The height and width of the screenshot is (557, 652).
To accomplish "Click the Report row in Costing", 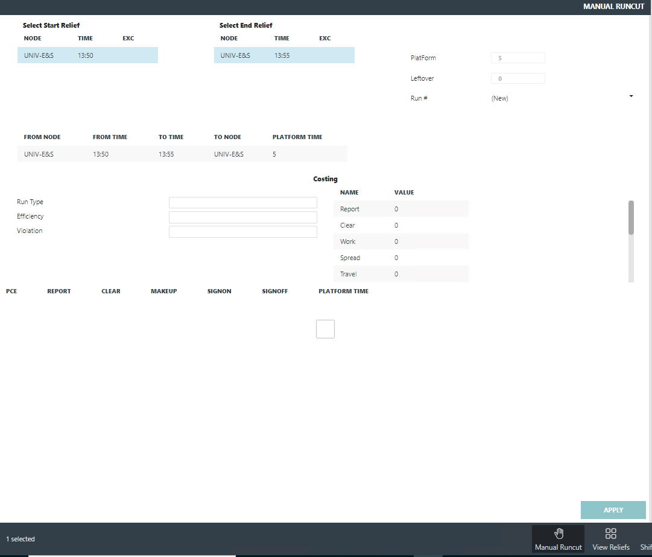I will [400, 209].
